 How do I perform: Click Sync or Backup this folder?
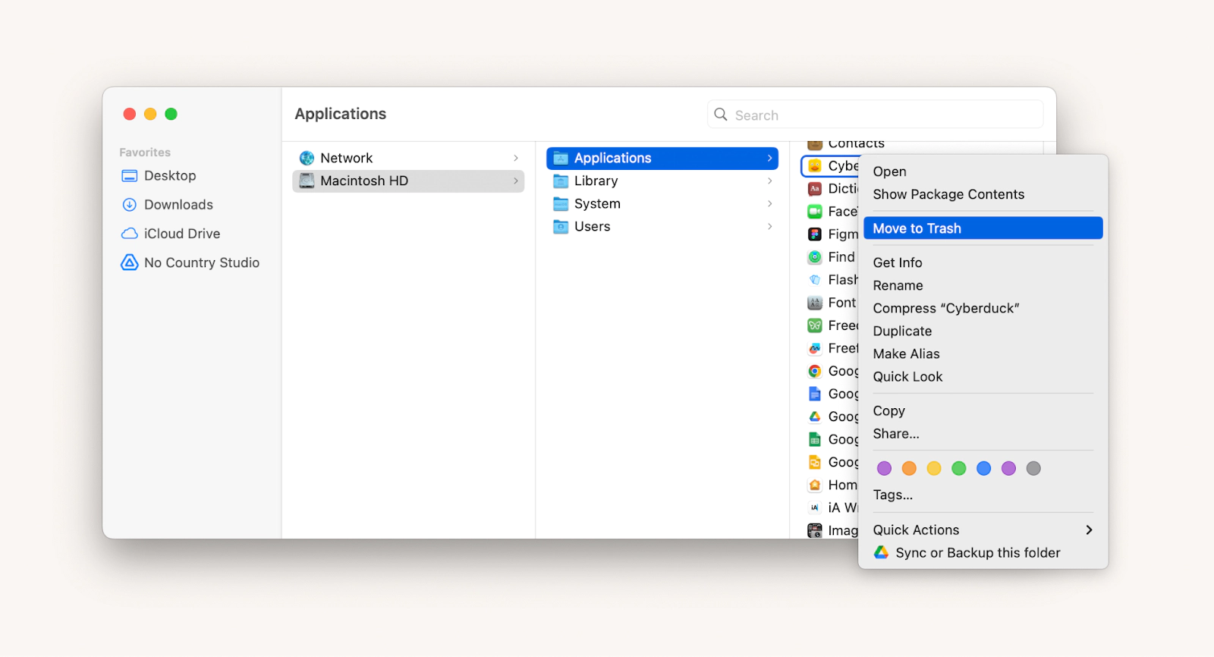coord(977,553)
